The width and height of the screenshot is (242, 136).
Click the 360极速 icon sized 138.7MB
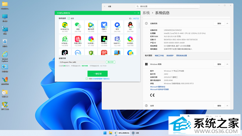[x=130, y=39]
